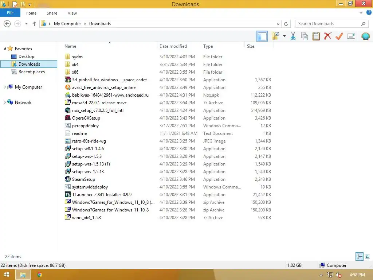373x280 pixels.
Task: Click the Rename toolbar icon
Action: pos(351,36)
